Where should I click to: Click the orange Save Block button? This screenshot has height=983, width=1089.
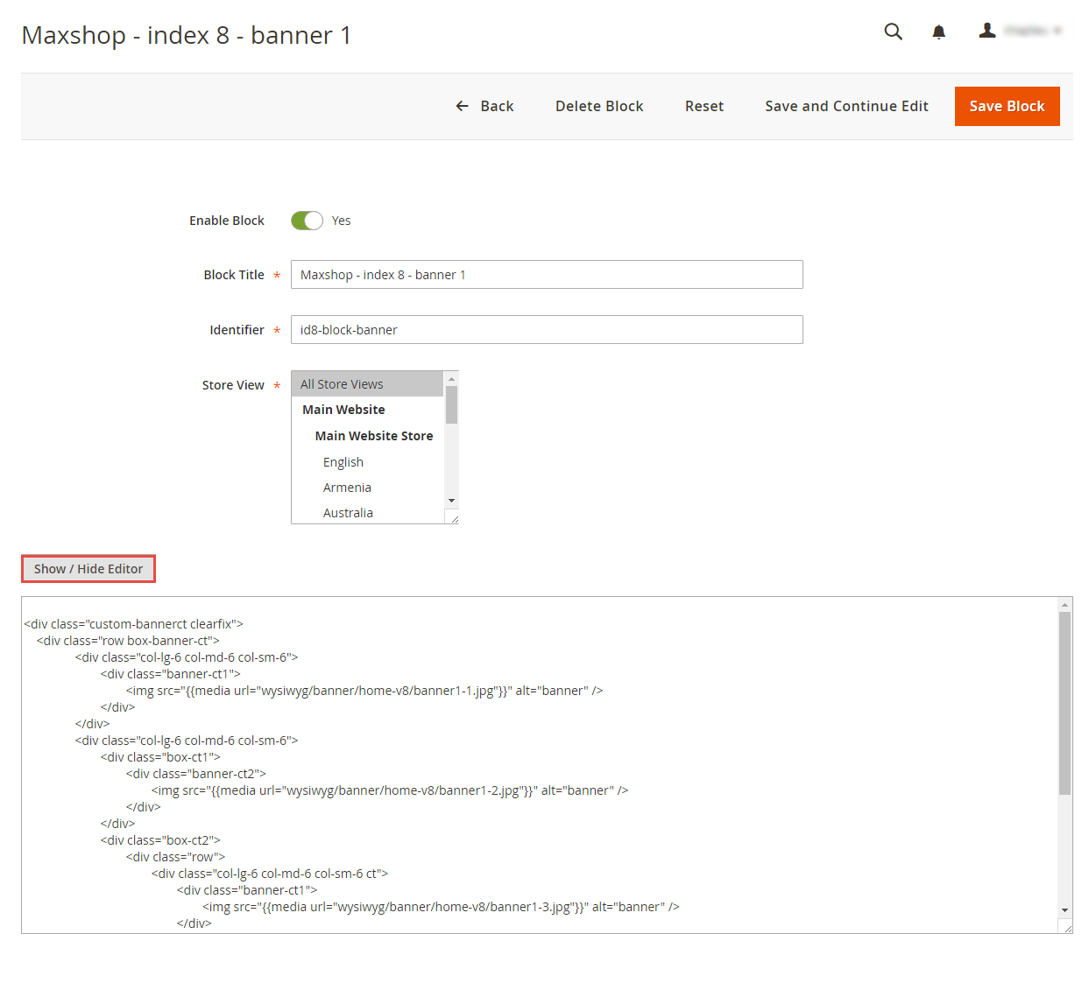[x=1007, y=106]
